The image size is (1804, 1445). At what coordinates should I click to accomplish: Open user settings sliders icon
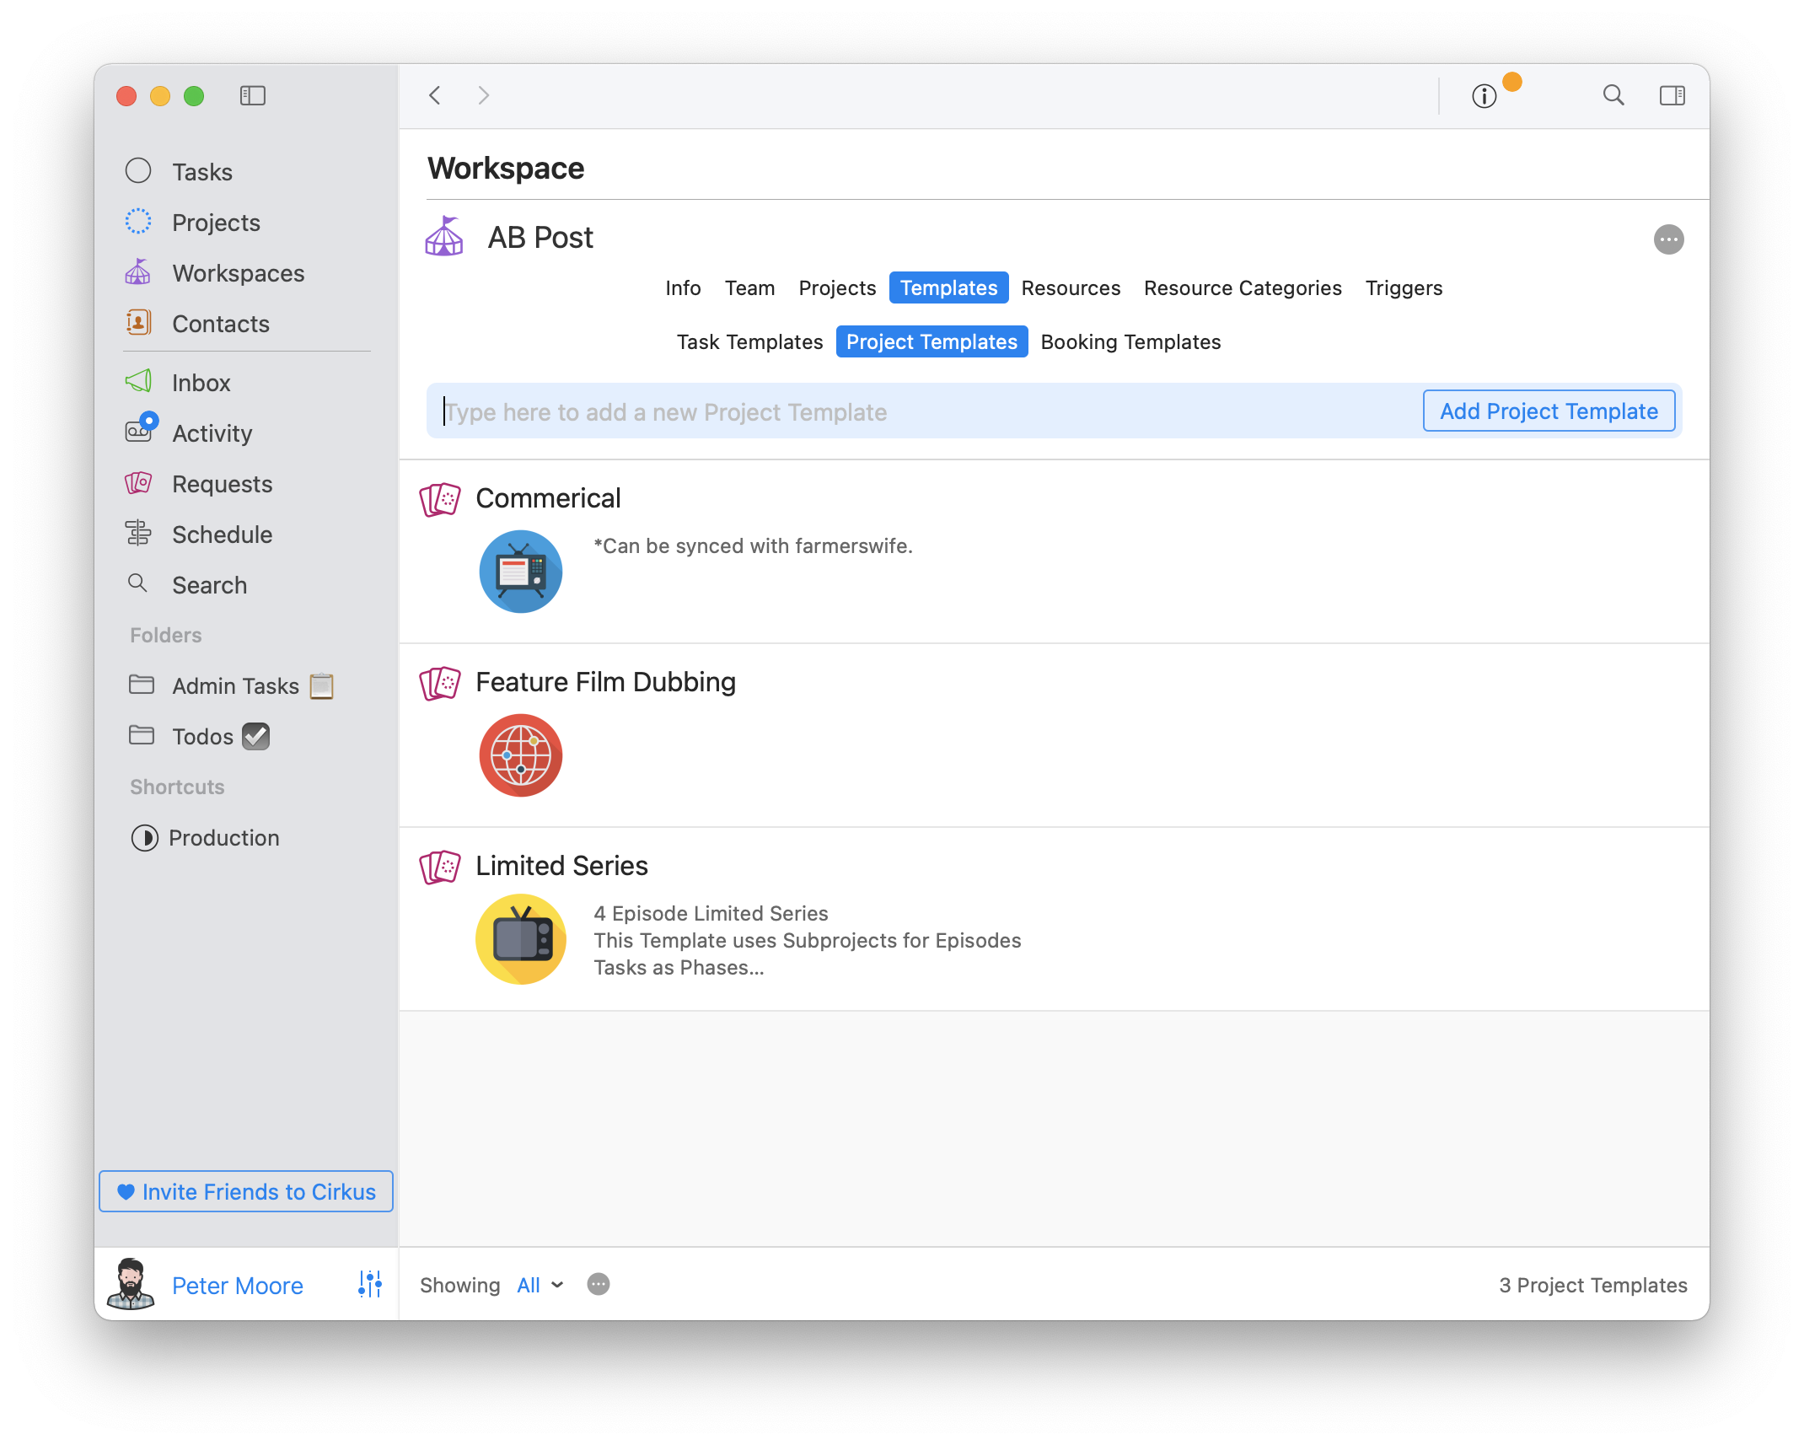click(369, 1284)
